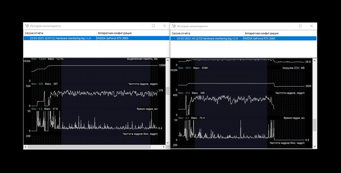Click the Afterburner icon in right window title bar
This screenshot has width=341, height=173.
pos(174,26)
